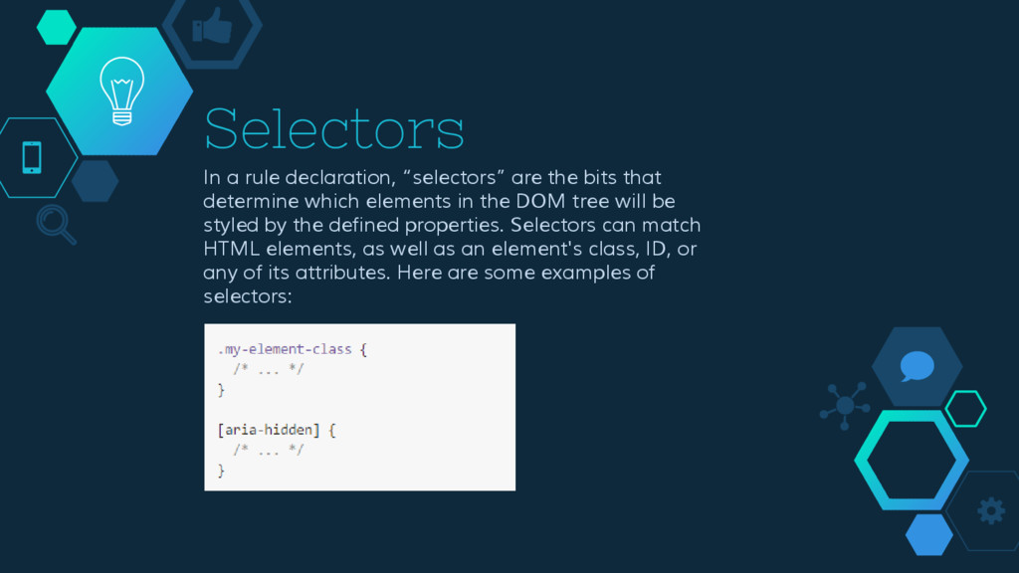
Task: Click the network nodes icon
Action: (x=845, y=406)
